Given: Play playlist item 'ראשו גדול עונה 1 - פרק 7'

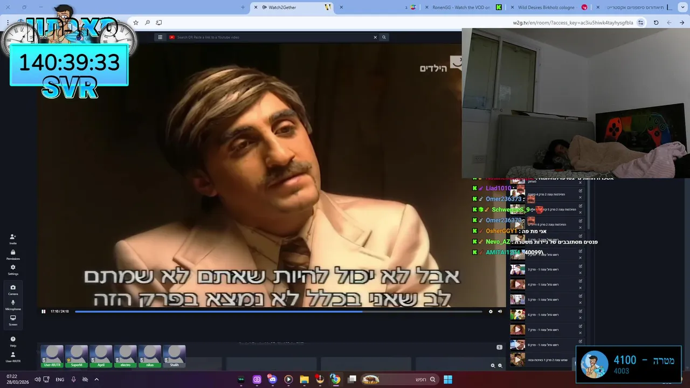Looking at the screenshot, I should click(x=517, y=329).
